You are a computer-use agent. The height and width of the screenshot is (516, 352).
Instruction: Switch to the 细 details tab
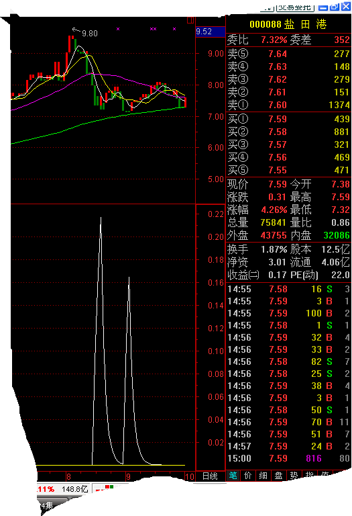pos(263,476)
